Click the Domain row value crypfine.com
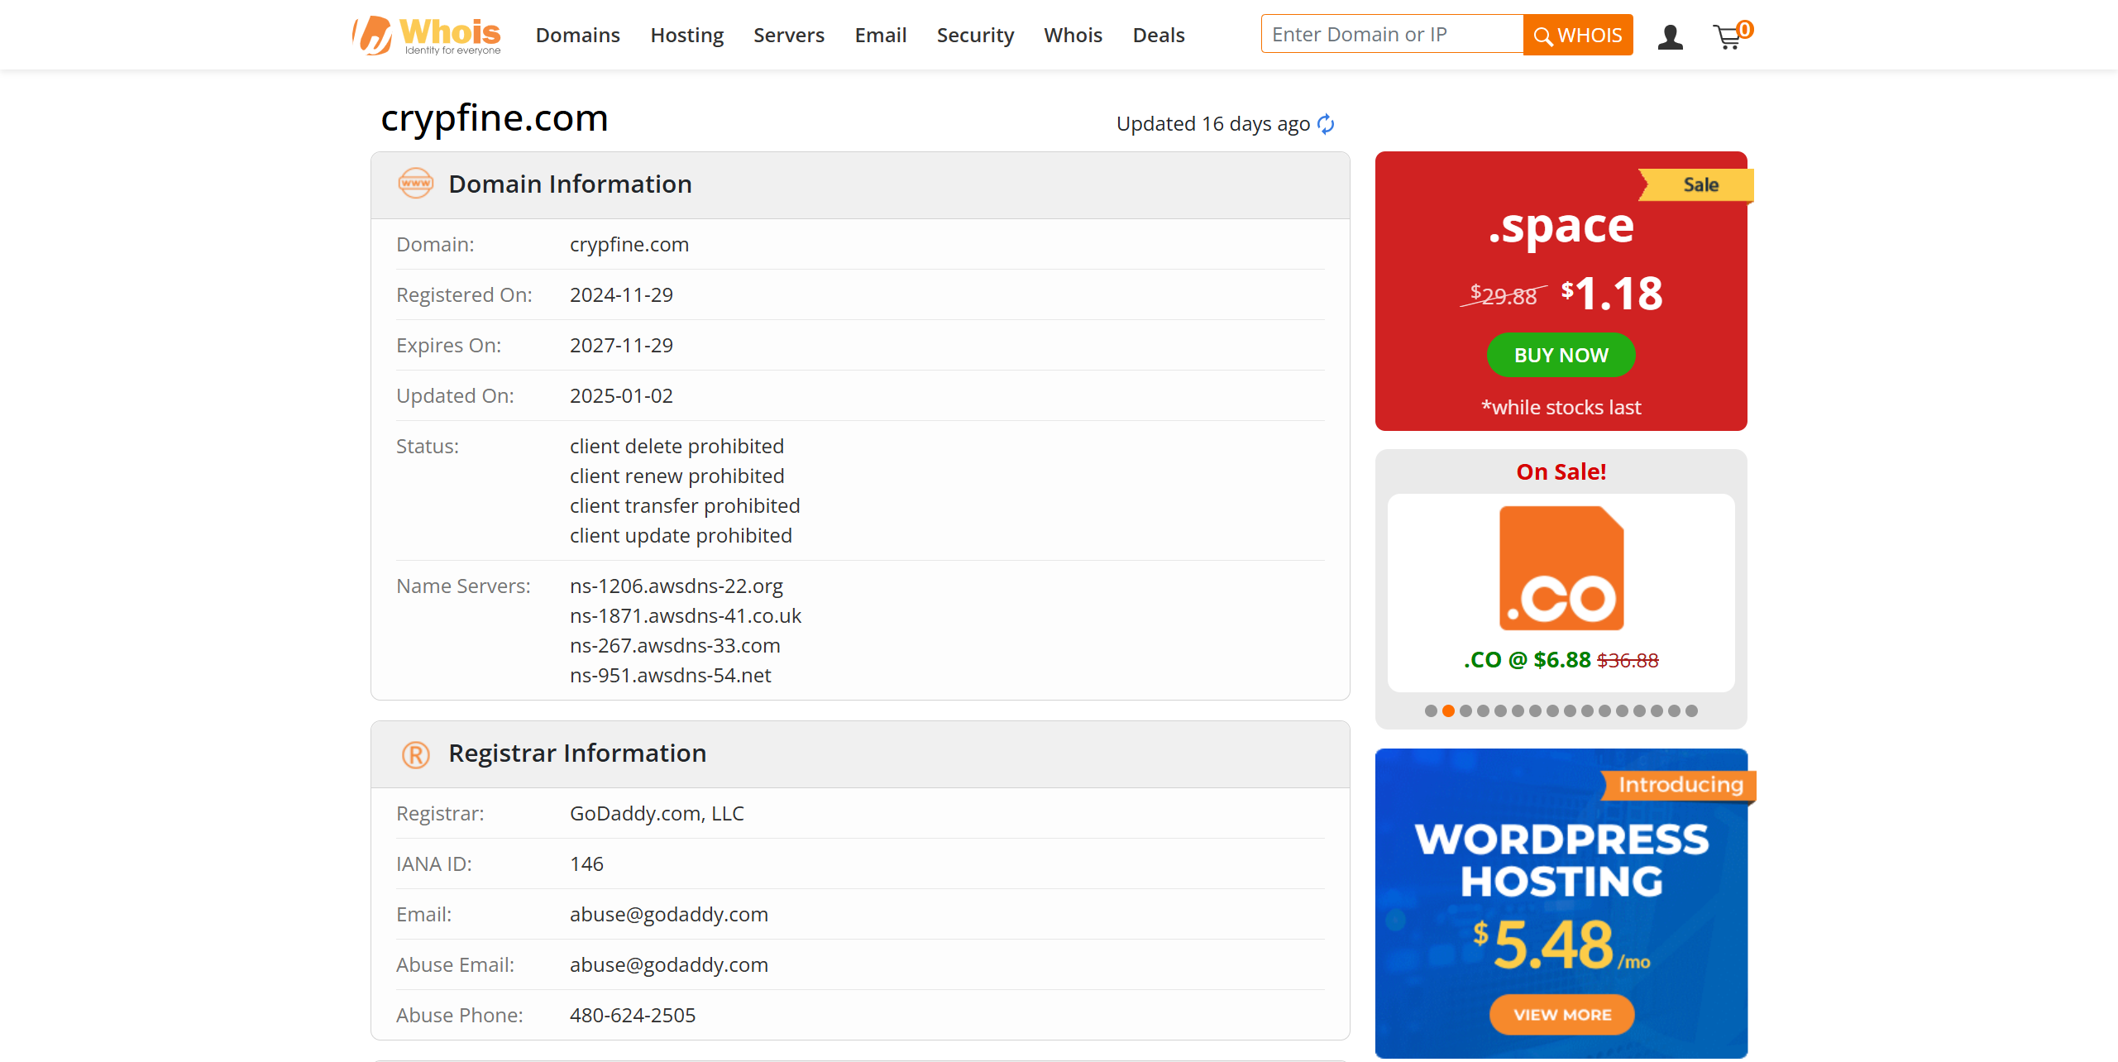This screenshot has width=2118, height=1062. coord(629,245)
